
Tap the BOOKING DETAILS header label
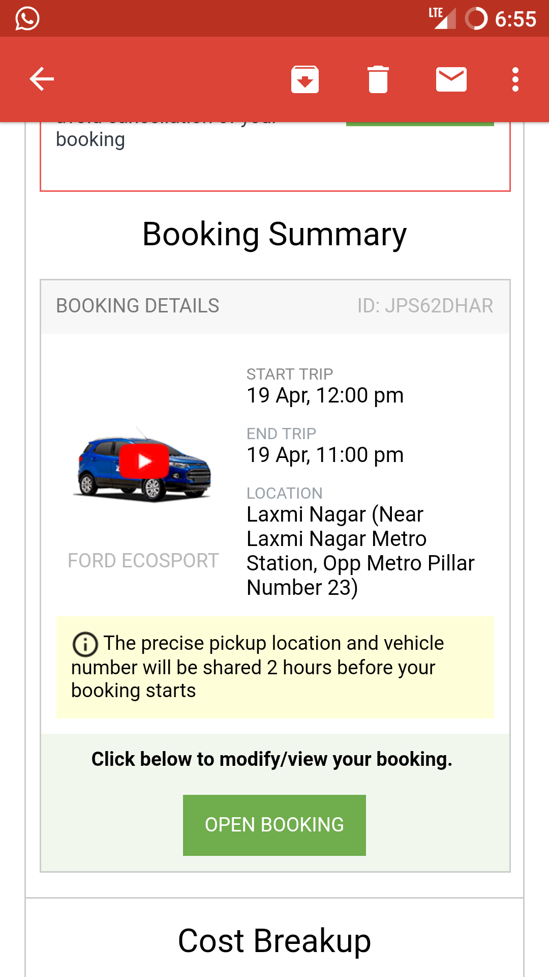pyautogui.click(x=138, y=306)
